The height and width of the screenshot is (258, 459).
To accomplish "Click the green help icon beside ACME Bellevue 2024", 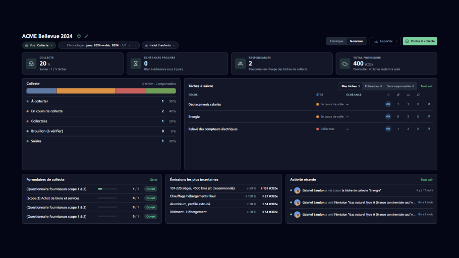I will [79, 36].
